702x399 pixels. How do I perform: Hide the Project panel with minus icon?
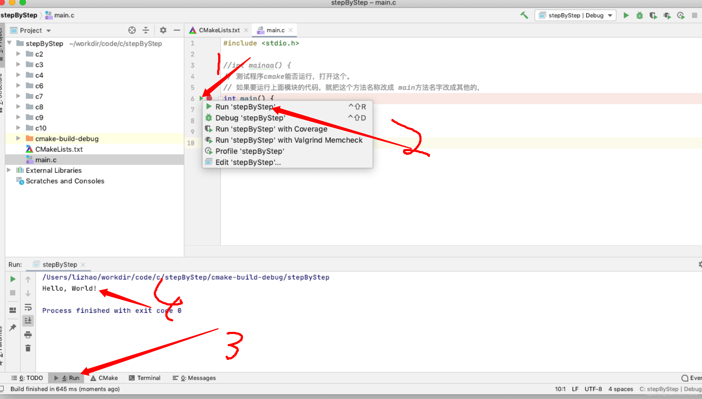point(177,30)
